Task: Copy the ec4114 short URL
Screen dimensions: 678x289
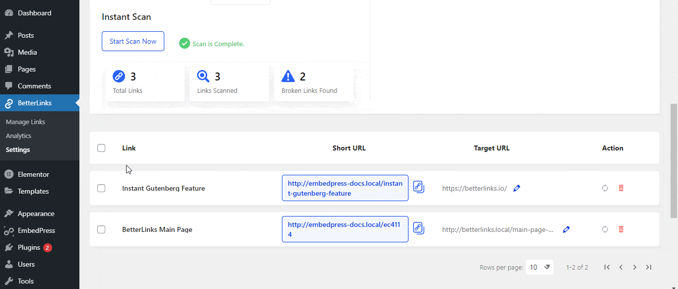Action: pyautogui.click(x=418, y=228)
